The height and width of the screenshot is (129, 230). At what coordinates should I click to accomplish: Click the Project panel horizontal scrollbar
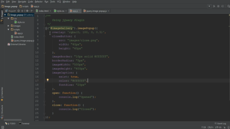click(13, 120)
